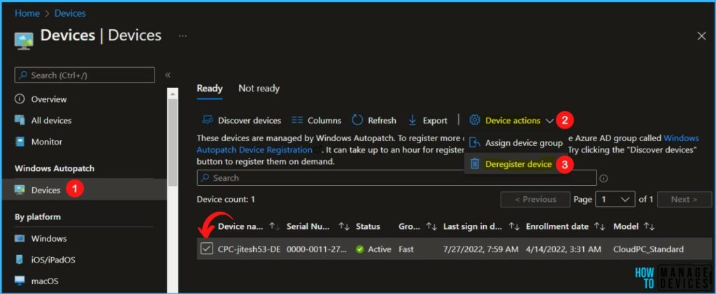716x294 pixels.
Task: Click the All devices icon in sidebar
Action: [20, 120]
